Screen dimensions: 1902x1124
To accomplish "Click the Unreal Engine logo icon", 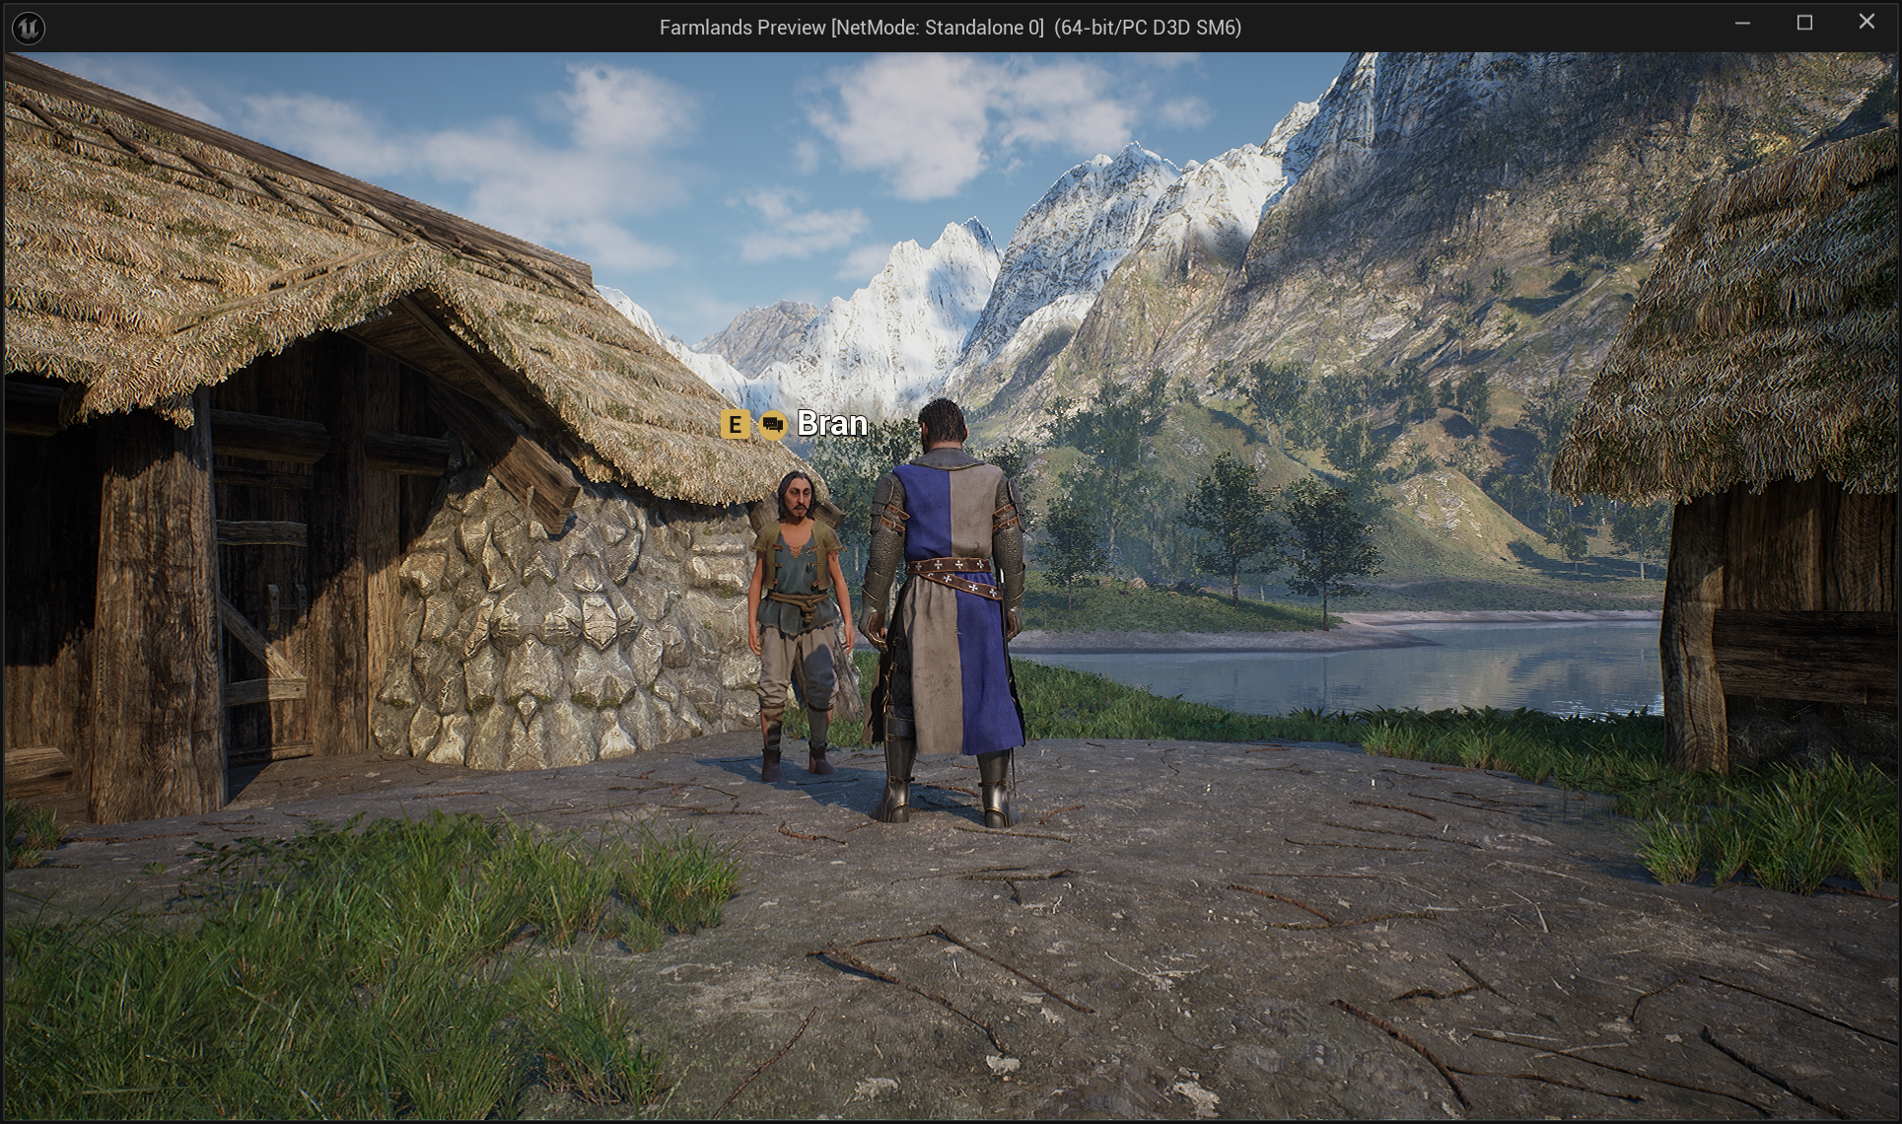I will click(x=29, y=29).
